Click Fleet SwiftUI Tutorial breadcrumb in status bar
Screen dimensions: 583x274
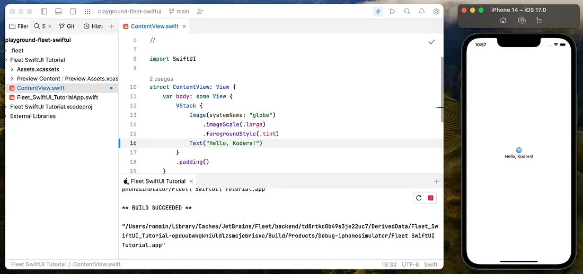(x=38, y=264)
